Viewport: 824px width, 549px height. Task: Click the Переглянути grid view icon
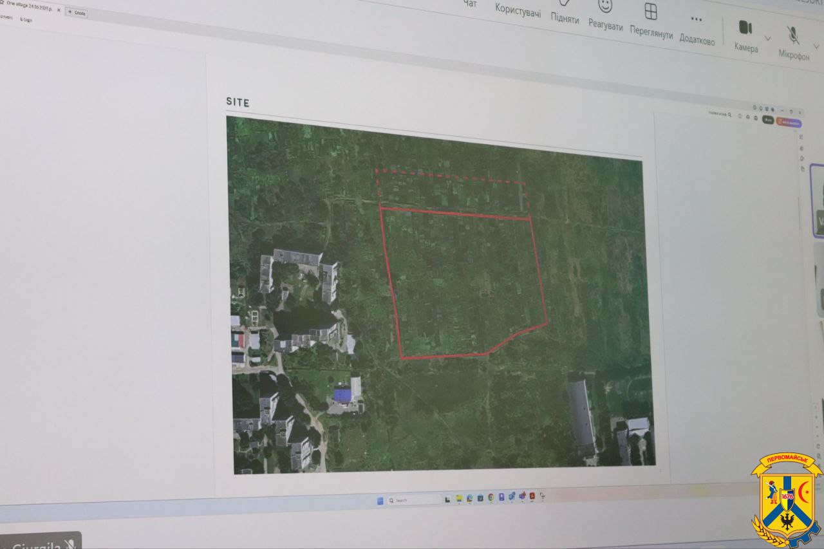(x=651, y=13)
